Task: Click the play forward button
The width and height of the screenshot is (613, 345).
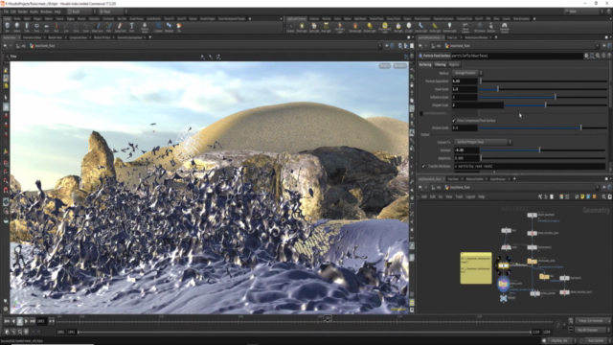Action: pos(26,321)
